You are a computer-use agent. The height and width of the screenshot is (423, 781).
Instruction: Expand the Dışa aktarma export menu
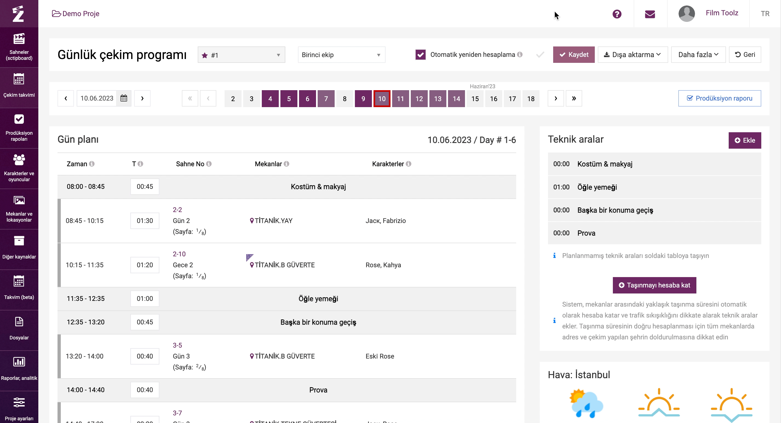pyautogui.click(x=633, y=54)
